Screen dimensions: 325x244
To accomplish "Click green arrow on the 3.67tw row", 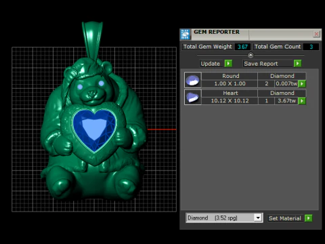I will tap(302, 101).
